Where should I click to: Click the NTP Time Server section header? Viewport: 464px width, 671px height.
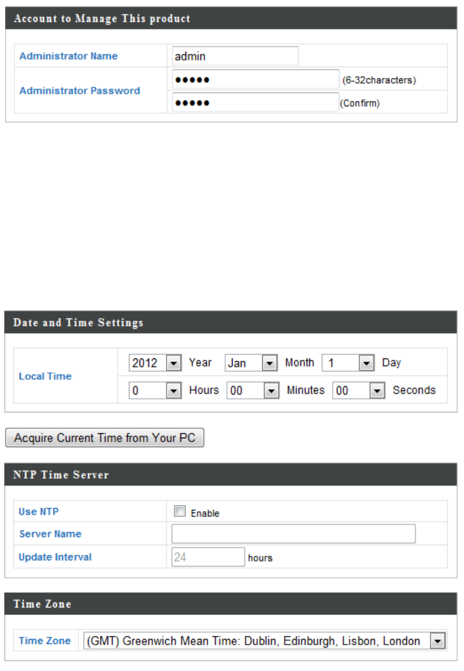[x=61, y=475]
